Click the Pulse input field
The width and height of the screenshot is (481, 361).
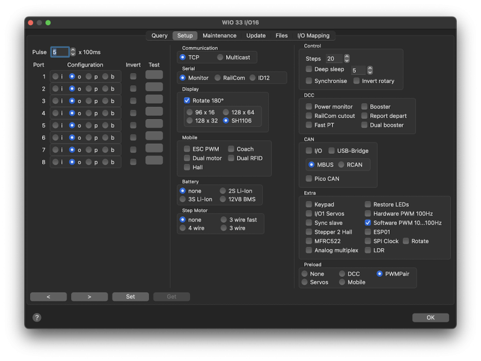[60, 52]
